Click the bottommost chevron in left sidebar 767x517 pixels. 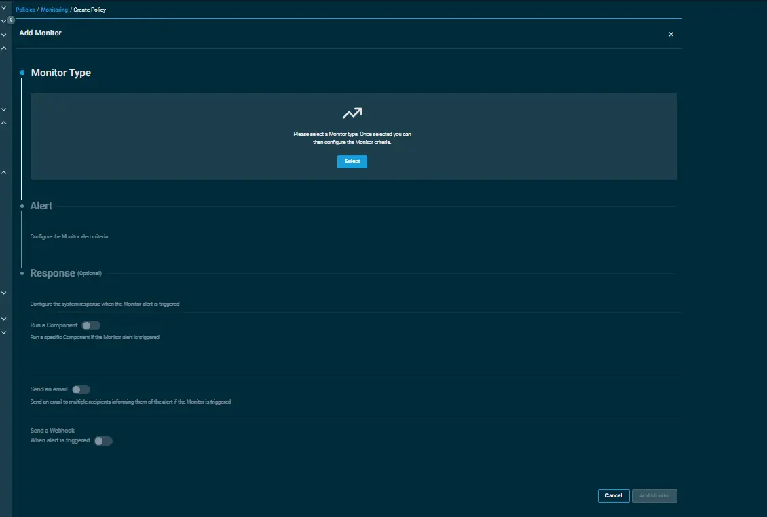3,332
